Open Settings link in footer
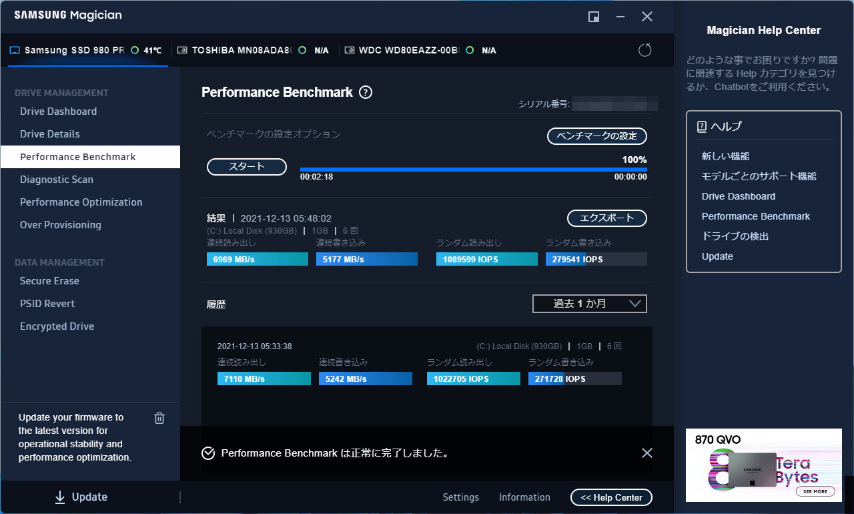The image size is (854, 514). click(x=461, y=497)
